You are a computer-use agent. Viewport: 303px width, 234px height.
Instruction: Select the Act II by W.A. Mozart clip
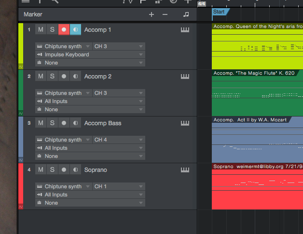[257, 140]
